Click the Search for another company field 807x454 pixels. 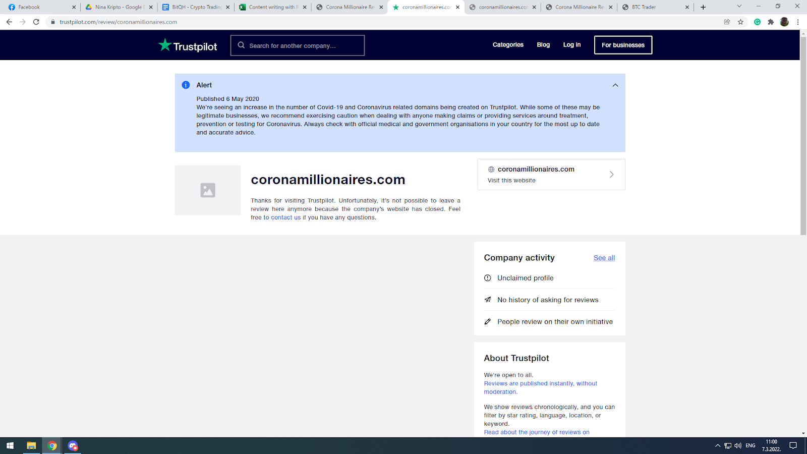coord(298,45)
